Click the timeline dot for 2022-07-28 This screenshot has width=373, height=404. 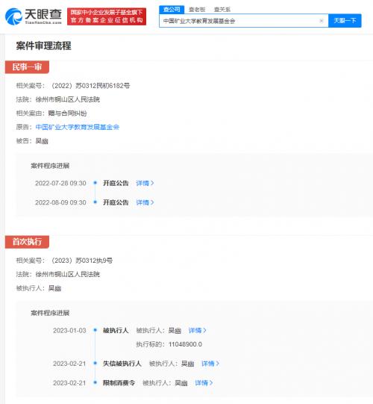(x=95, y=183)
